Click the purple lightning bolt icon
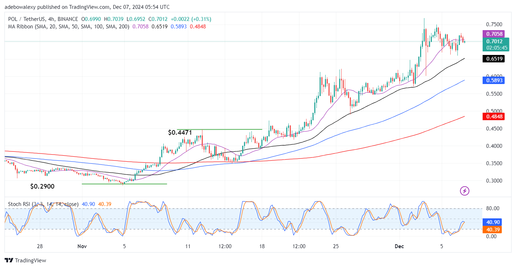 [465, 191]
